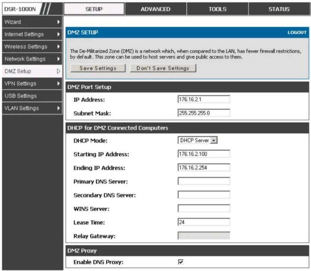Click the Secondary DNS Server field
Viewport: 311px width, 271px height.
pos(204,195)
